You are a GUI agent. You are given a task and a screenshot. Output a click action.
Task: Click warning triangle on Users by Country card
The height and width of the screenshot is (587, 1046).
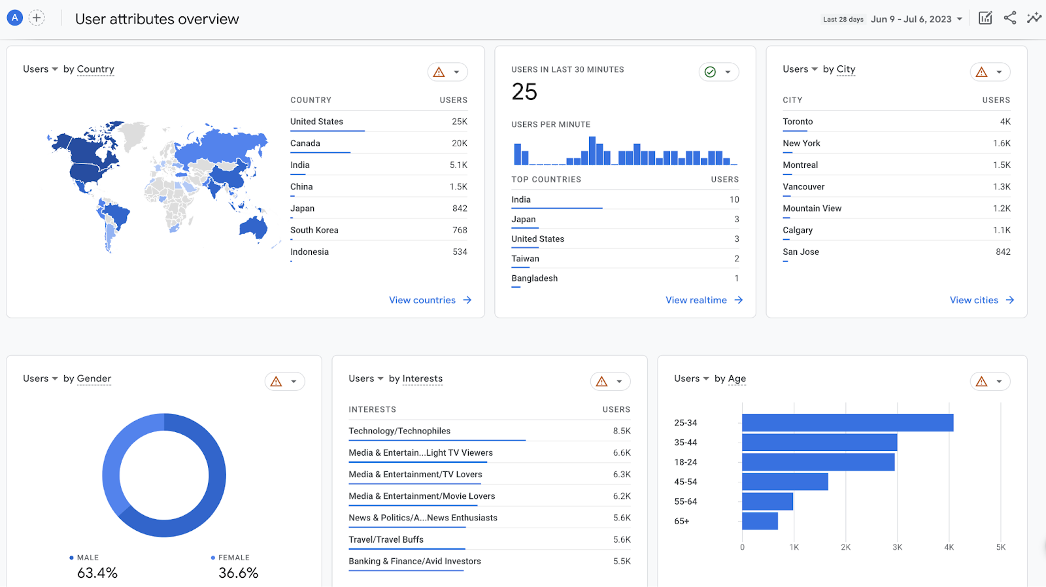(439, 72)
